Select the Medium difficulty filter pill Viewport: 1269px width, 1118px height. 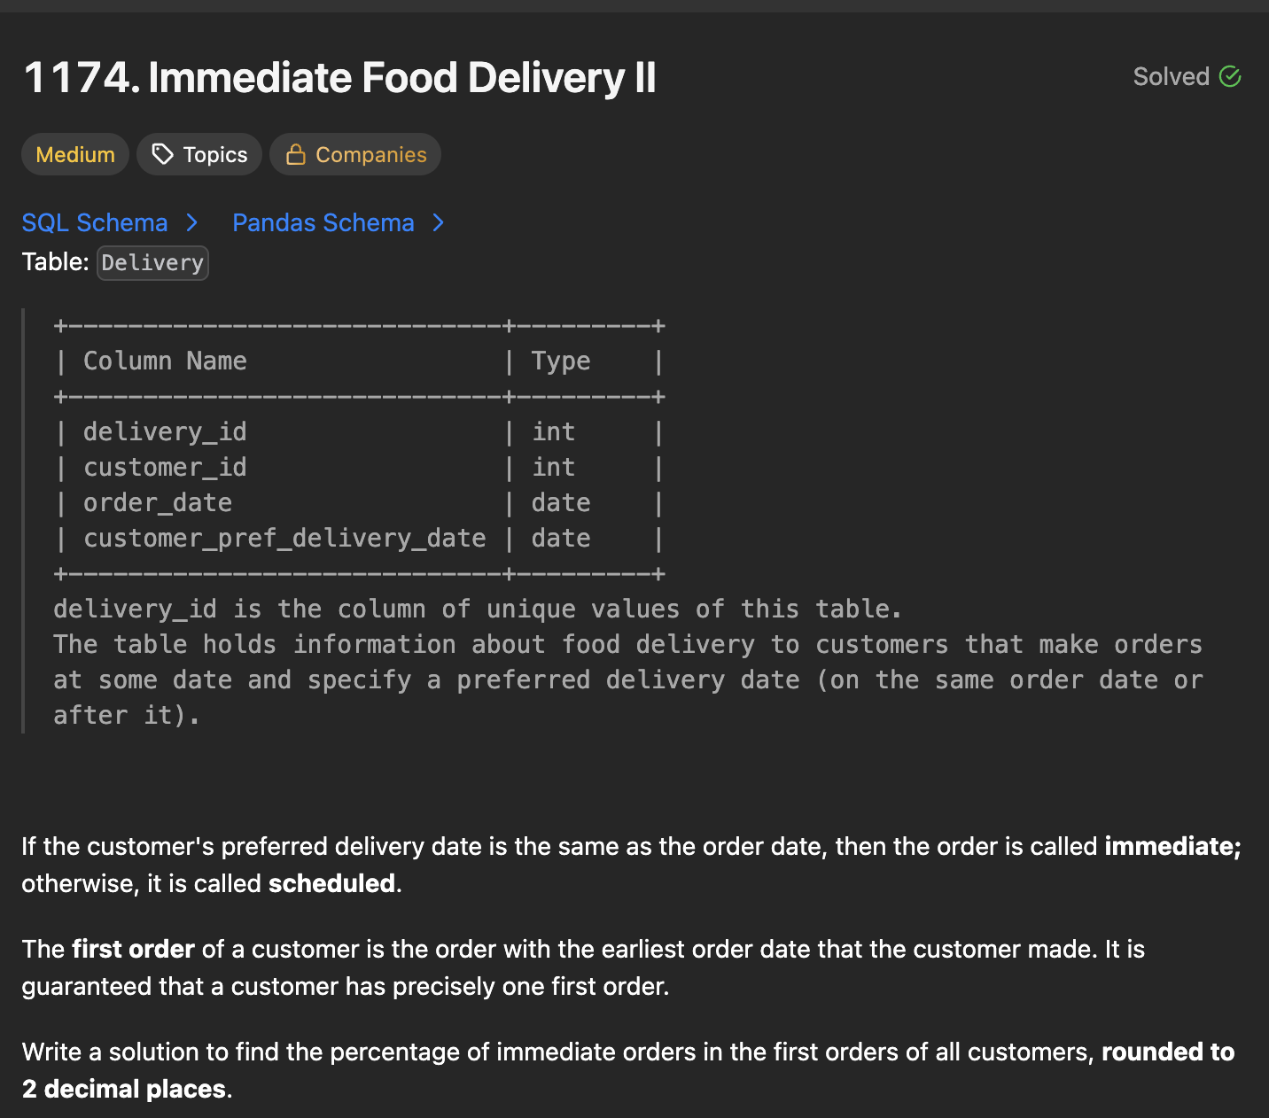(x=74, y=154)
